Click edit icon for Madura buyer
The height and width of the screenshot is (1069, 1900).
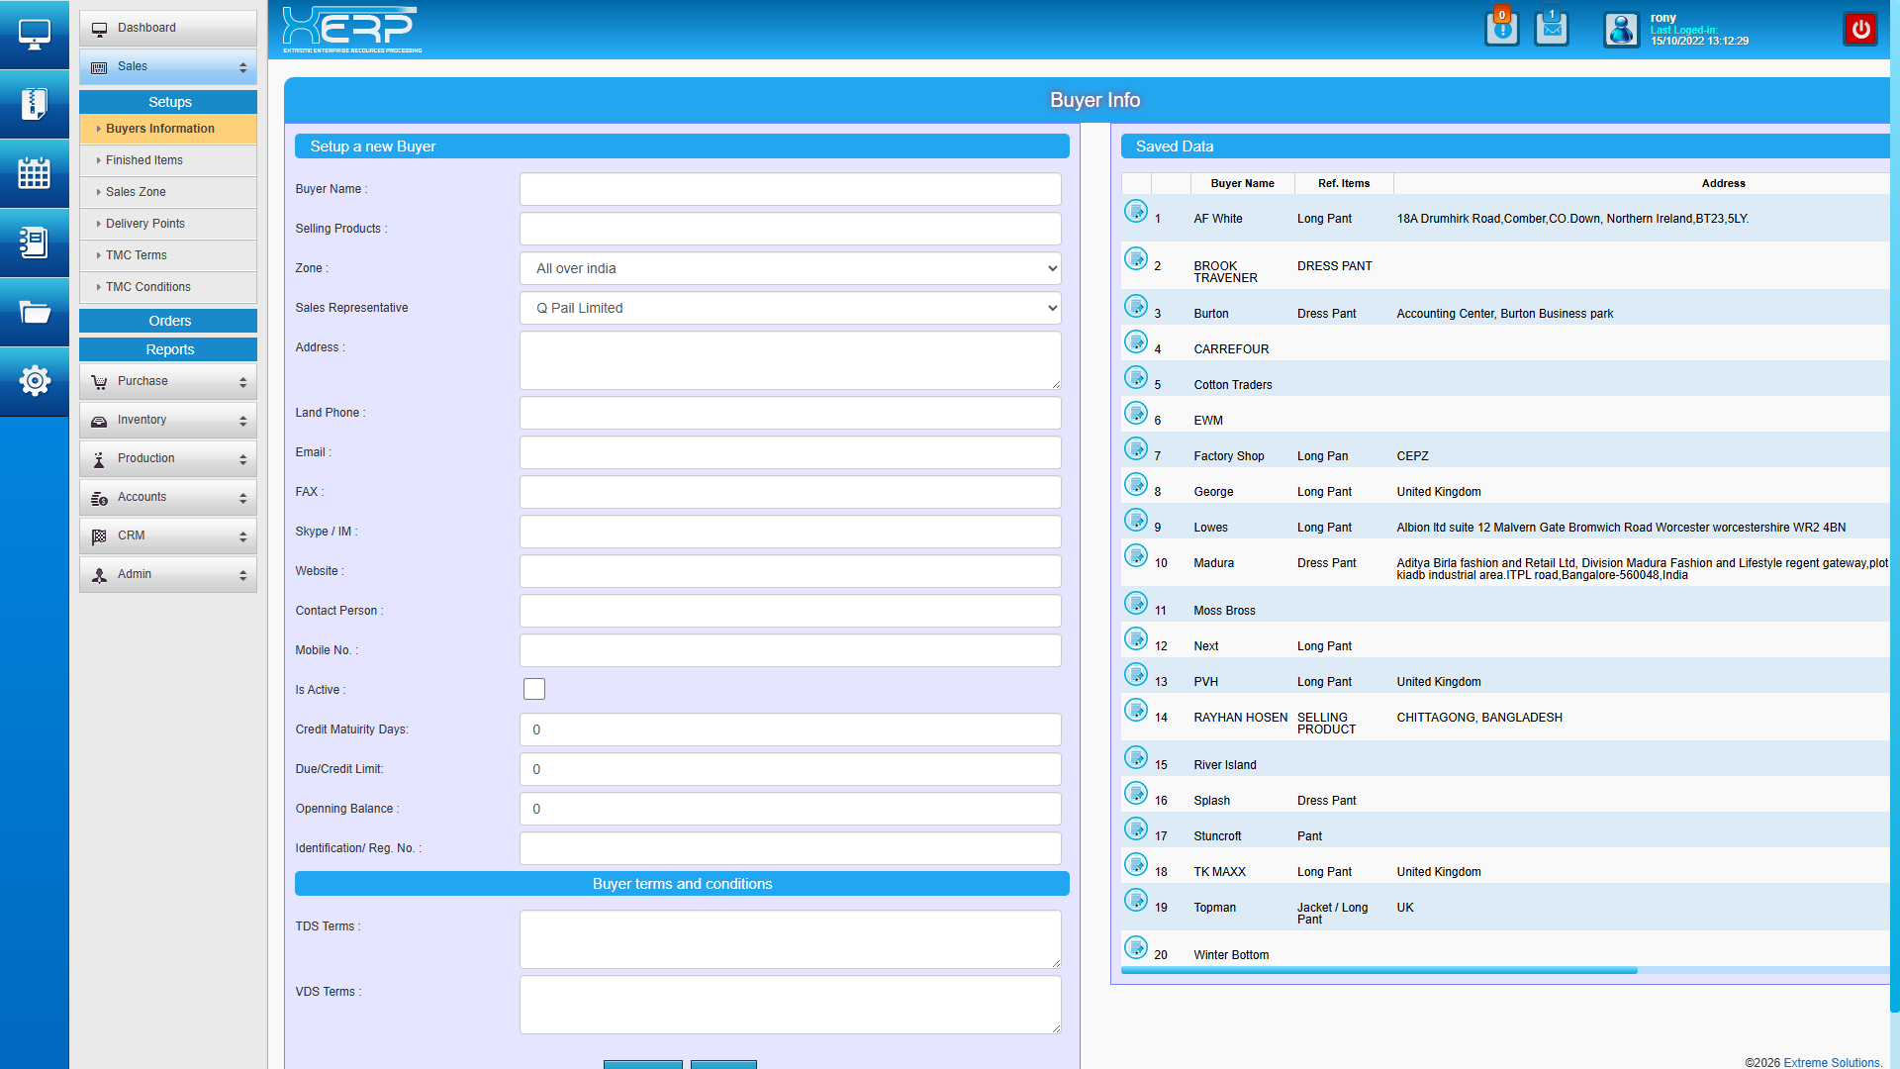coord(1136,555)
